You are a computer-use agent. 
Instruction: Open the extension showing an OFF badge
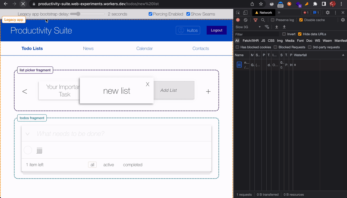pos(280,4)
